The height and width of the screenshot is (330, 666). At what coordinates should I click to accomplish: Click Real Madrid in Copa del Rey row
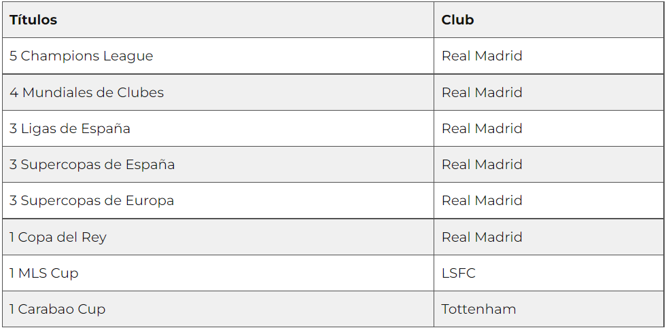click(482, 237)
